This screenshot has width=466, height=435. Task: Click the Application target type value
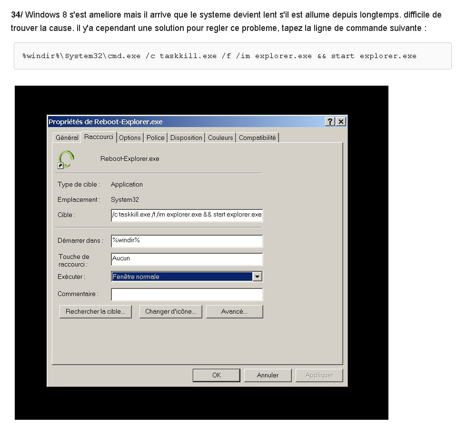pos(127,184)
